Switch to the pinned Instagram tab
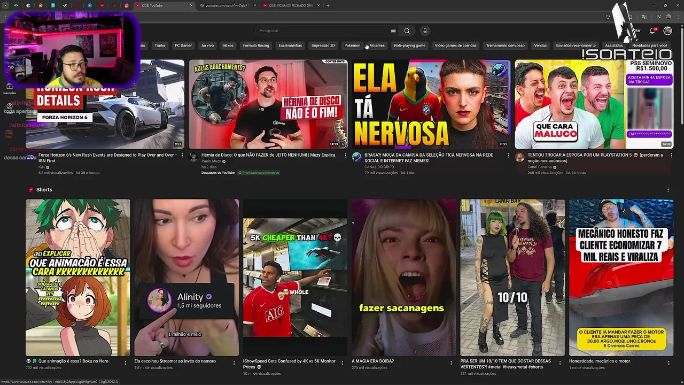Screen dimensions: 684x385 (127, 5)
